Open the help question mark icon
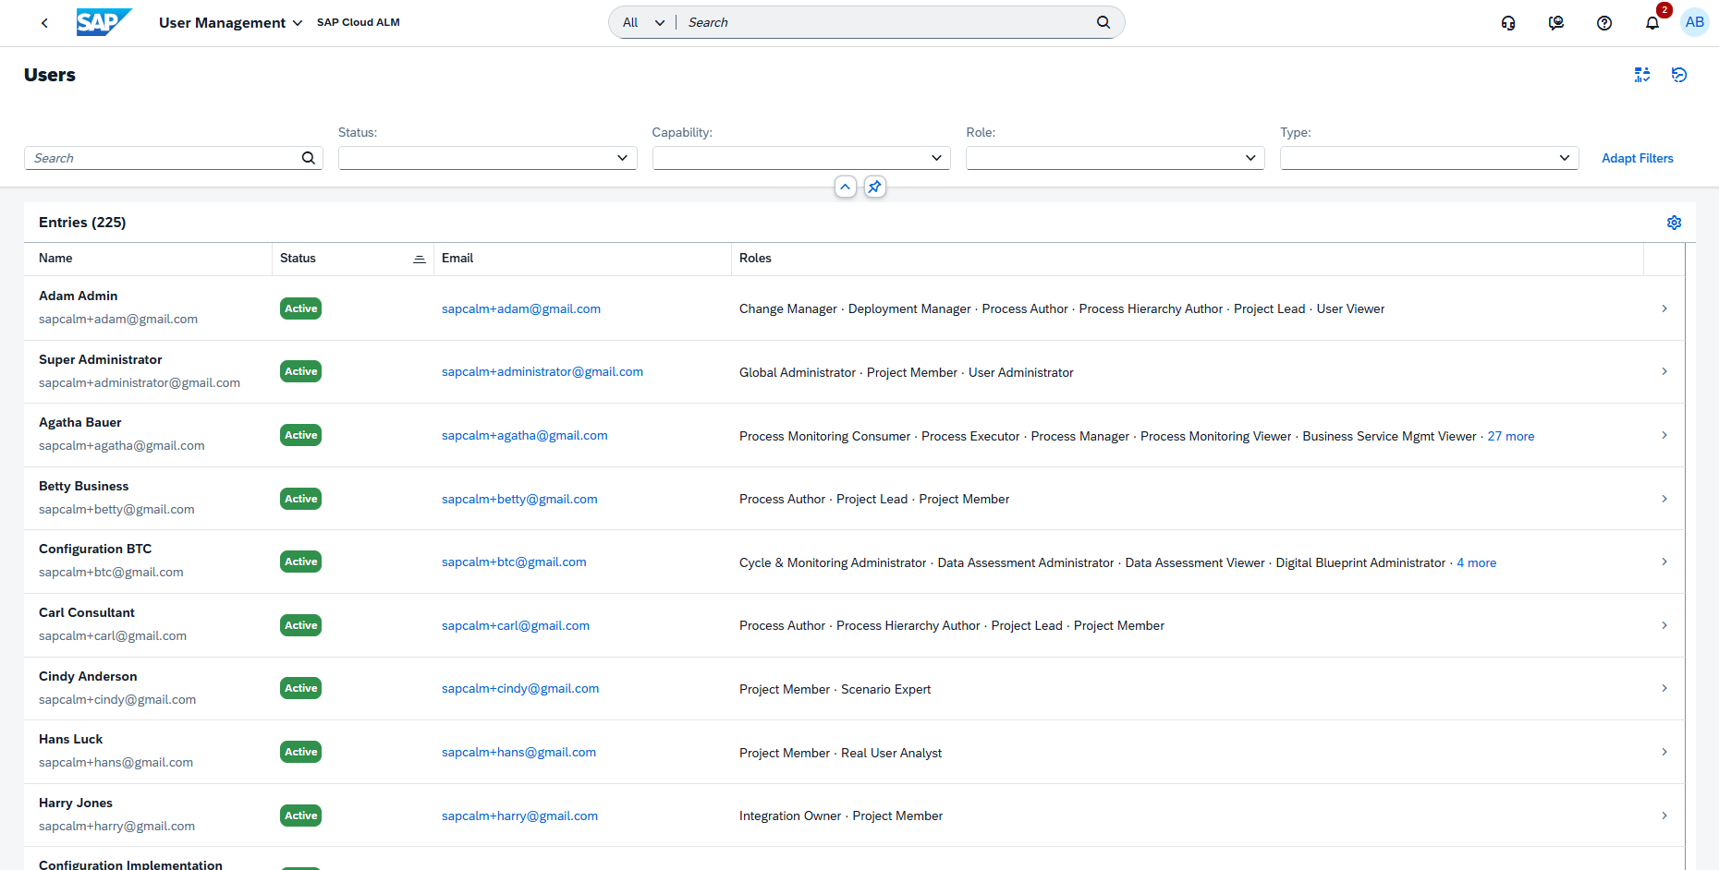 point(1604,23)
